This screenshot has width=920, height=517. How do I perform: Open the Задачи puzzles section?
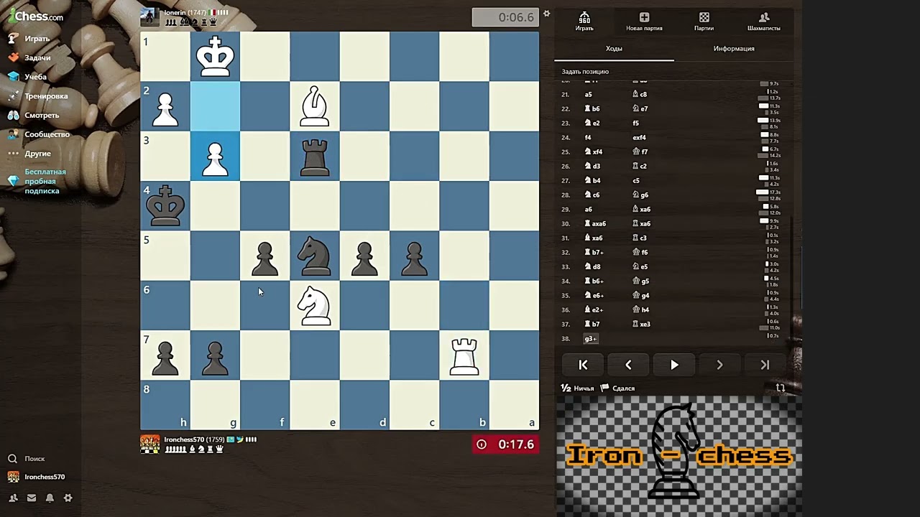(x=29, y=57)
